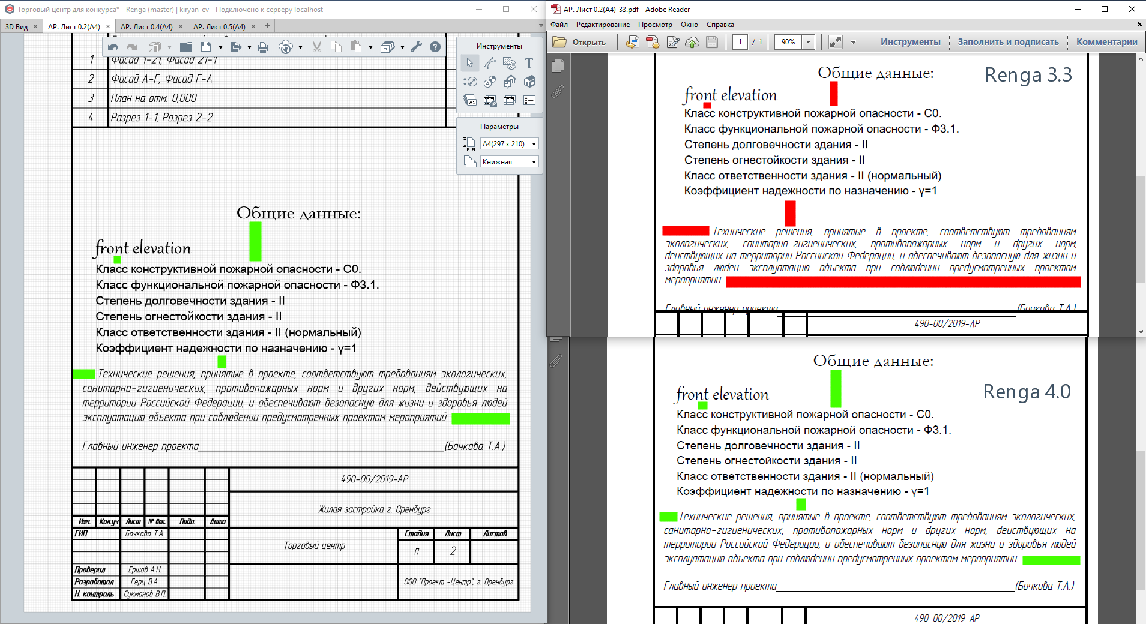This screenshot has width=1146, height=624.
Task: Click the Открыть button in Adobe Reader
Action: (x=580, y=42)
